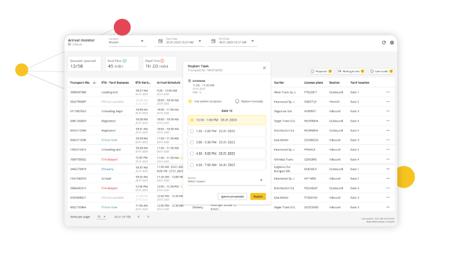Click the yellow Replan button
Image resolution: width=467 pixels, height=262 pixels.
pyautogui.click(x=258, y=196)
